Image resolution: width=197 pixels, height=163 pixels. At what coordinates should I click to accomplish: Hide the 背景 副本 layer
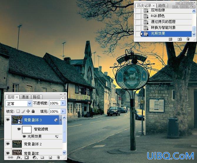(x=8, y=153)
